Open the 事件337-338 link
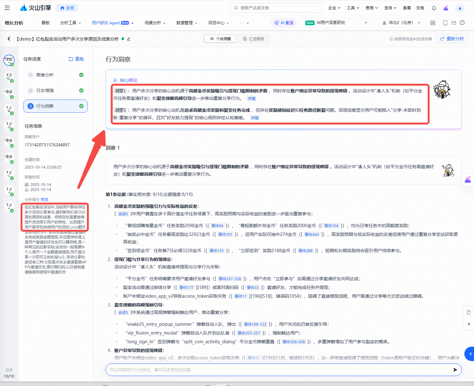This screenshot has width=474, height=386. pyautogui.click(x=230, y=279)
